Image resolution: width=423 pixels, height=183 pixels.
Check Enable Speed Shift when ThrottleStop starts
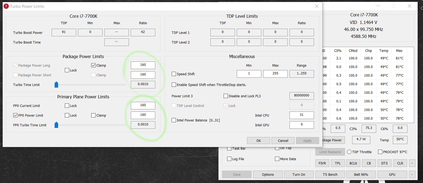[x=174, y=85]
